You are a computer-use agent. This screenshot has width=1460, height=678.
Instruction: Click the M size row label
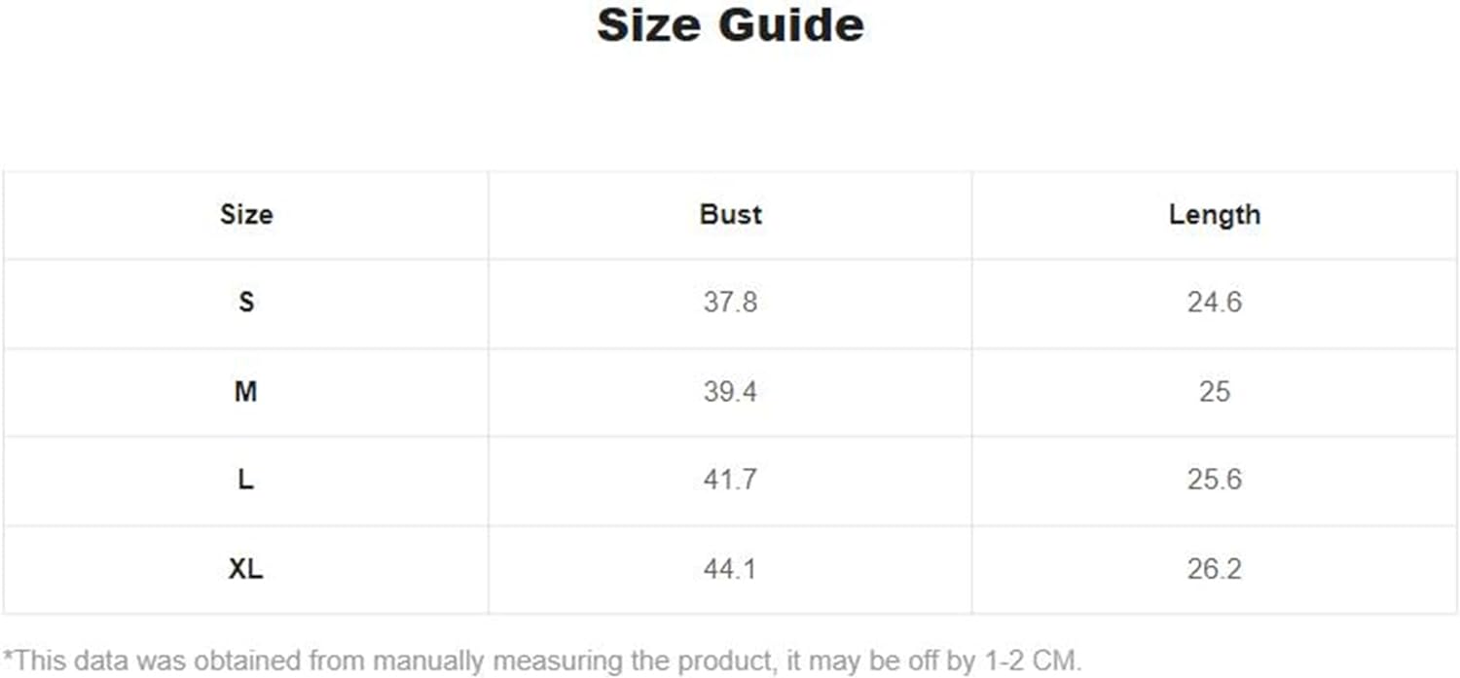[x=246, y=392]
